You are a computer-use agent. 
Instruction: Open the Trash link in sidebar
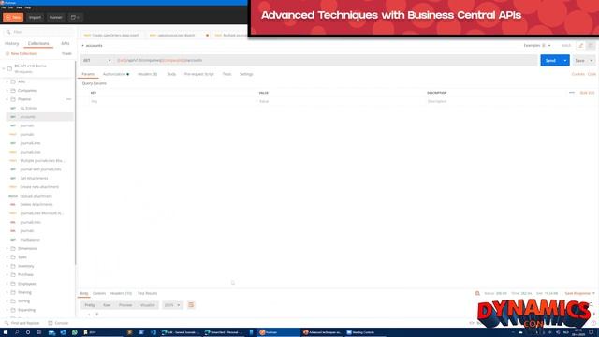(x=66, y=54)
